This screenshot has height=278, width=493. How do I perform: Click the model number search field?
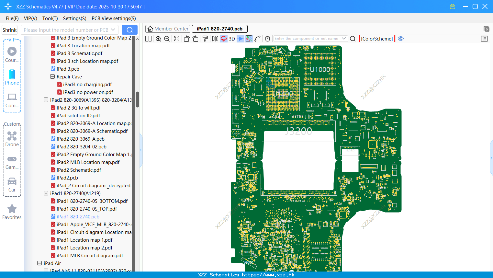[66, 30]
